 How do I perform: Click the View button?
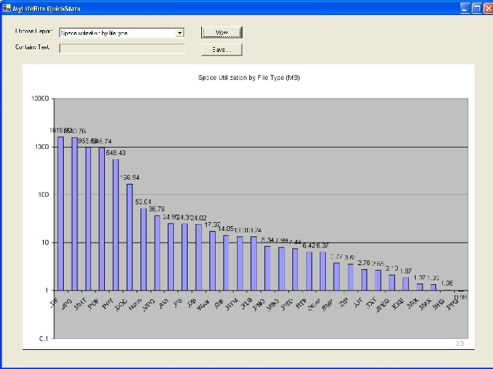point(222,32)
